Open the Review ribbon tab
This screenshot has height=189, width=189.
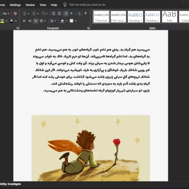[x=30, y=5]
